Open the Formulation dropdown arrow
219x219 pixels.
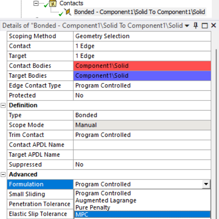click(206, 184)
